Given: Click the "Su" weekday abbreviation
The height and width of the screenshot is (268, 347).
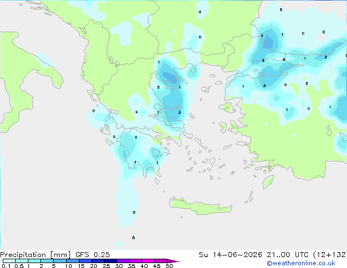Looking at the screenshot, I should (x=203, y=255).
